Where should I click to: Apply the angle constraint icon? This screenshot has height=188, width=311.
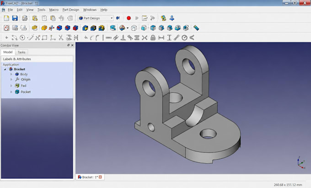pos(192,38)
